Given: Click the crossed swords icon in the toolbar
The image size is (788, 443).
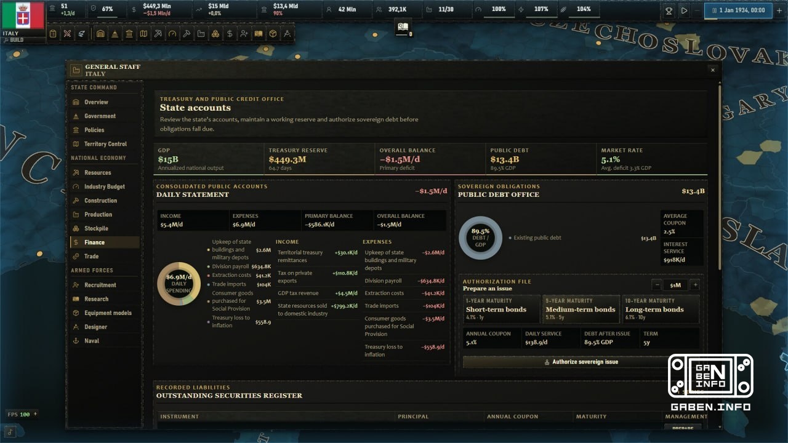Looking at the screenshot, I should coord(67,34).
